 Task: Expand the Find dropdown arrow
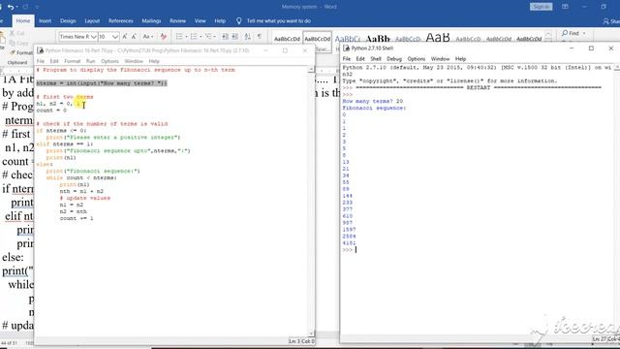click(x=584, y=33)
